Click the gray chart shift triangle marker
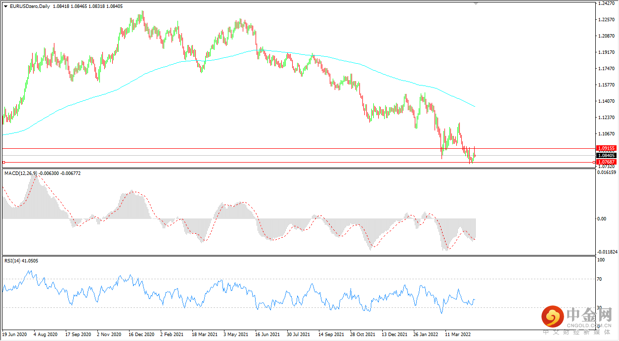Viewport: 619px width, 341px height. pos(476,3)
